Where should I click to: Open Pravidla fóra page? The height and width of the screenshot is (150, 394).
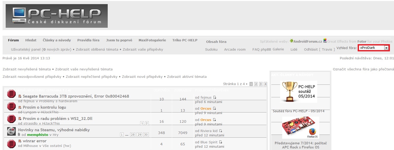tap(88, 40)
